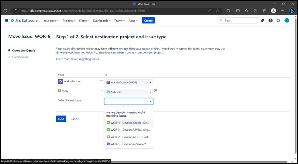Cancel the move issue operation
Image resolution: width=298 pixels, height=164 pixels.
75,119
